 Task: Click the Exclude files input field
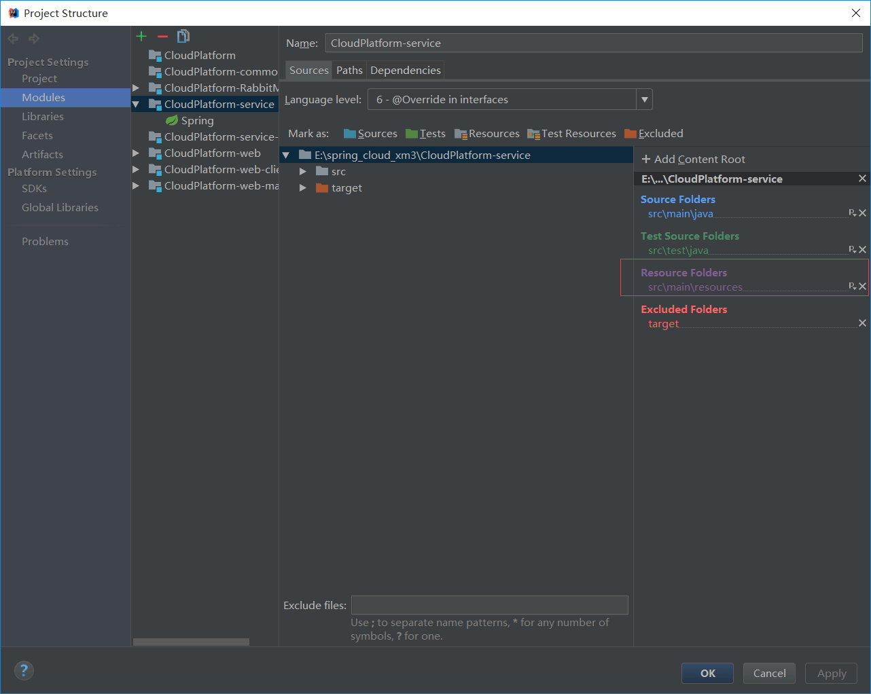[x=490, y=605]
